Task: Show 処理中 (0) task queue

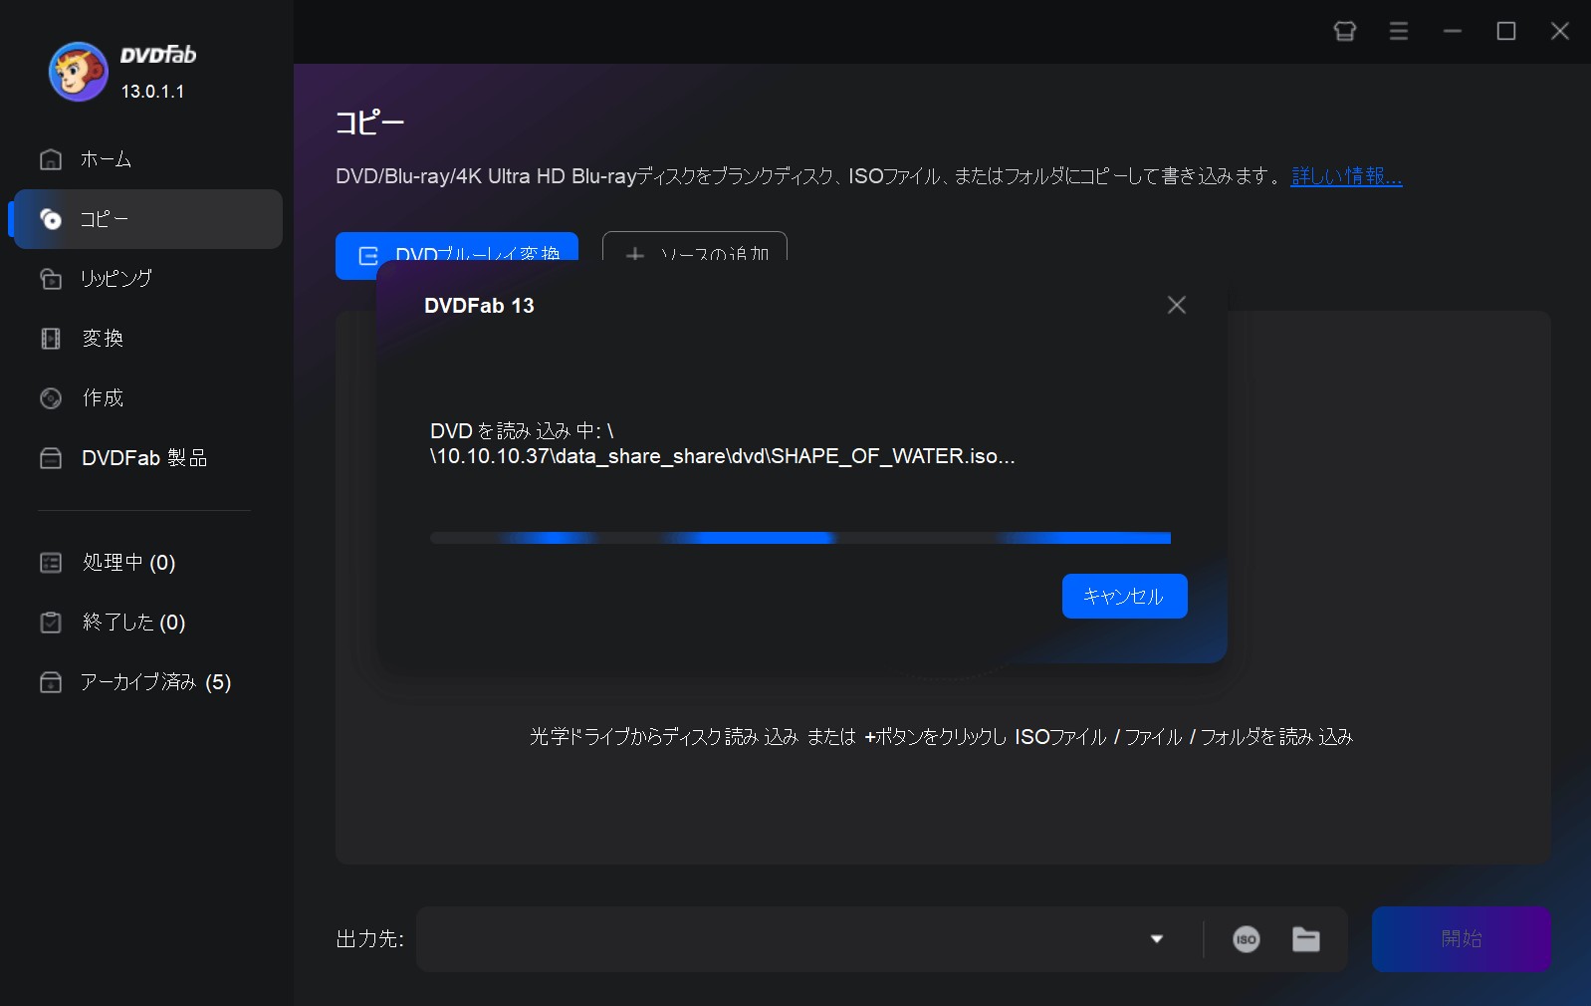Action: point(147,563)
